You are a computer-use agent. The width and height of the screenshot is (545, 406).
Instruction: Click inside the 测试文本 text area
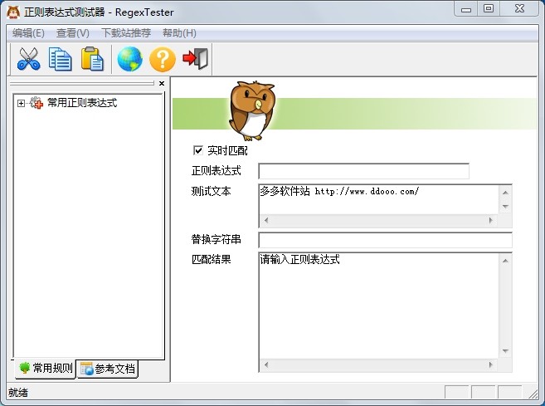coord(379,199)
